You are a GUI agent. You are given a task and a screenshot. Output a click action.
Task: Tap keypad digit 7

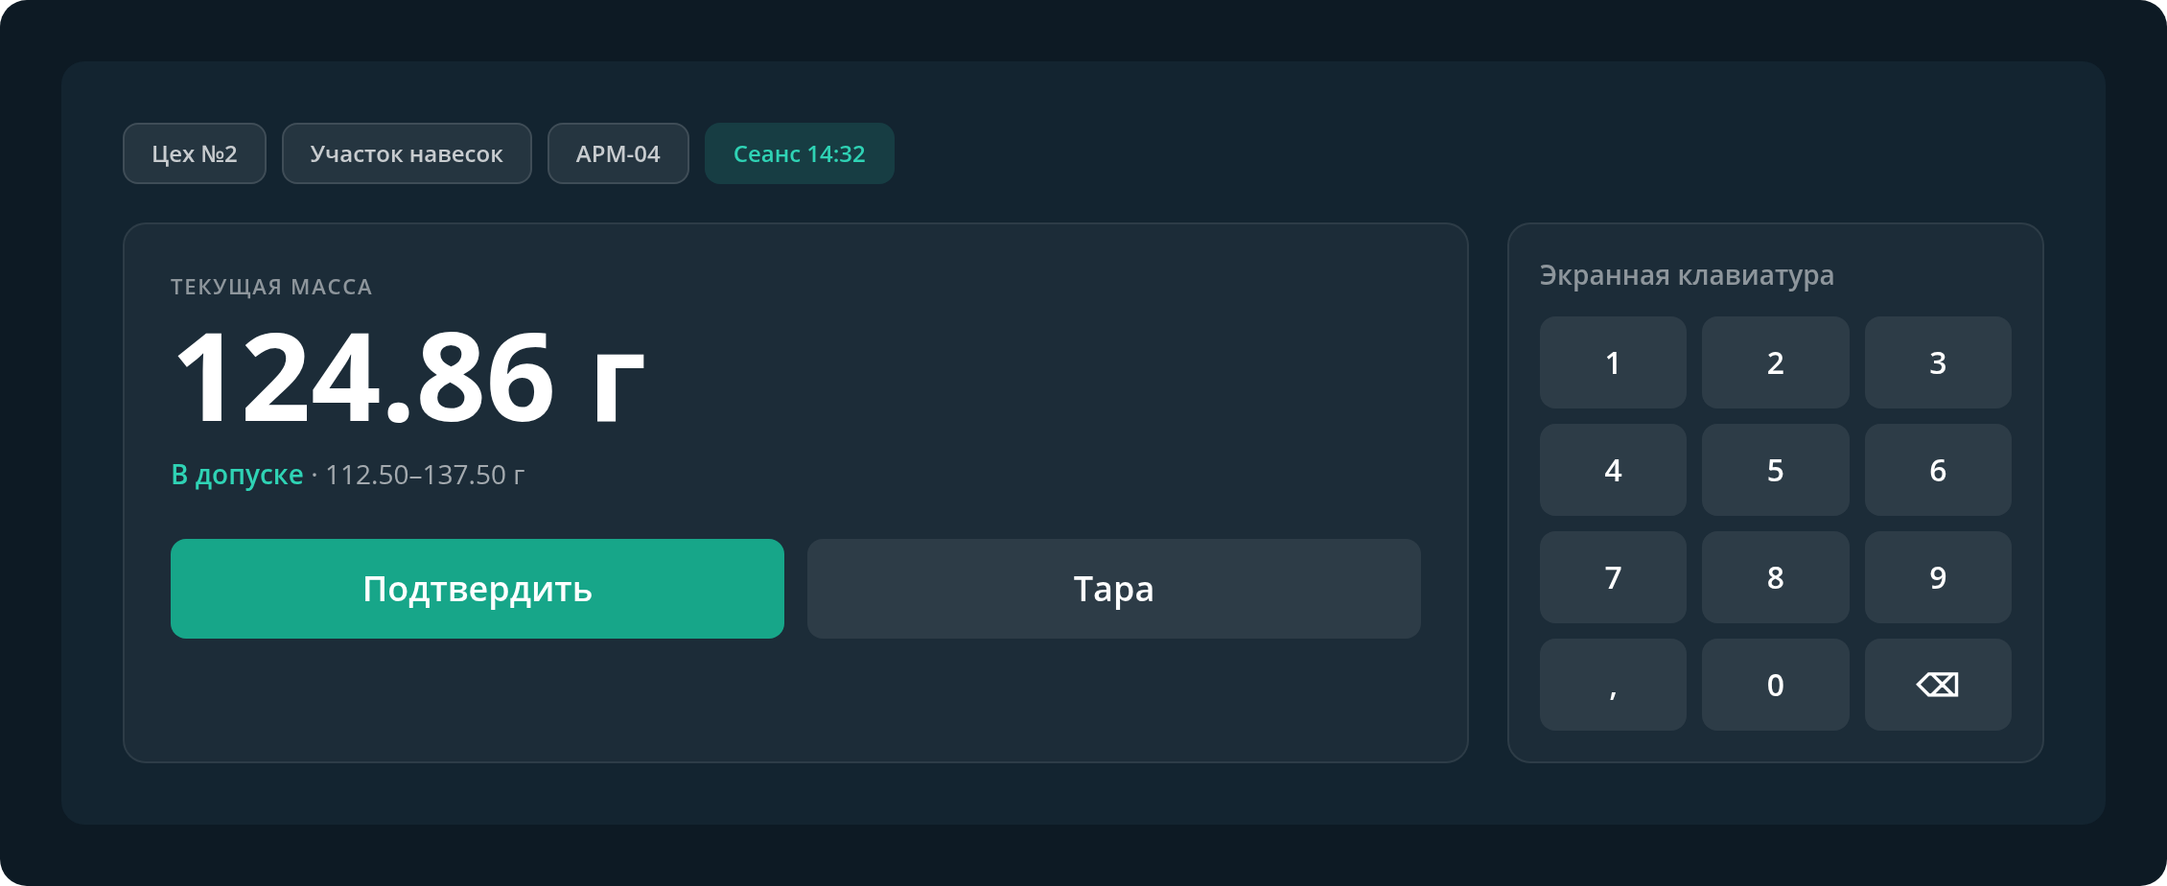[1613, 577]
